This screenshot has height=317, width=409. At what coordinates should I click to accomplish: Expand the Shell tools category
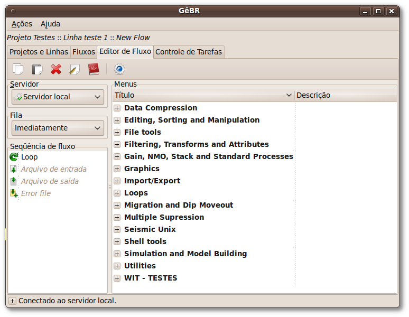point(117,241)
